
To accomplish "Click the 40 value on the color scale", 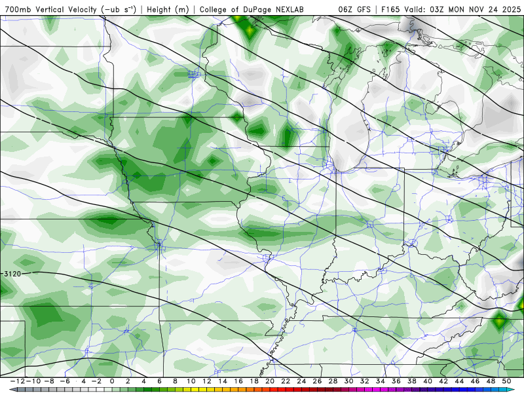I will 428,381.
